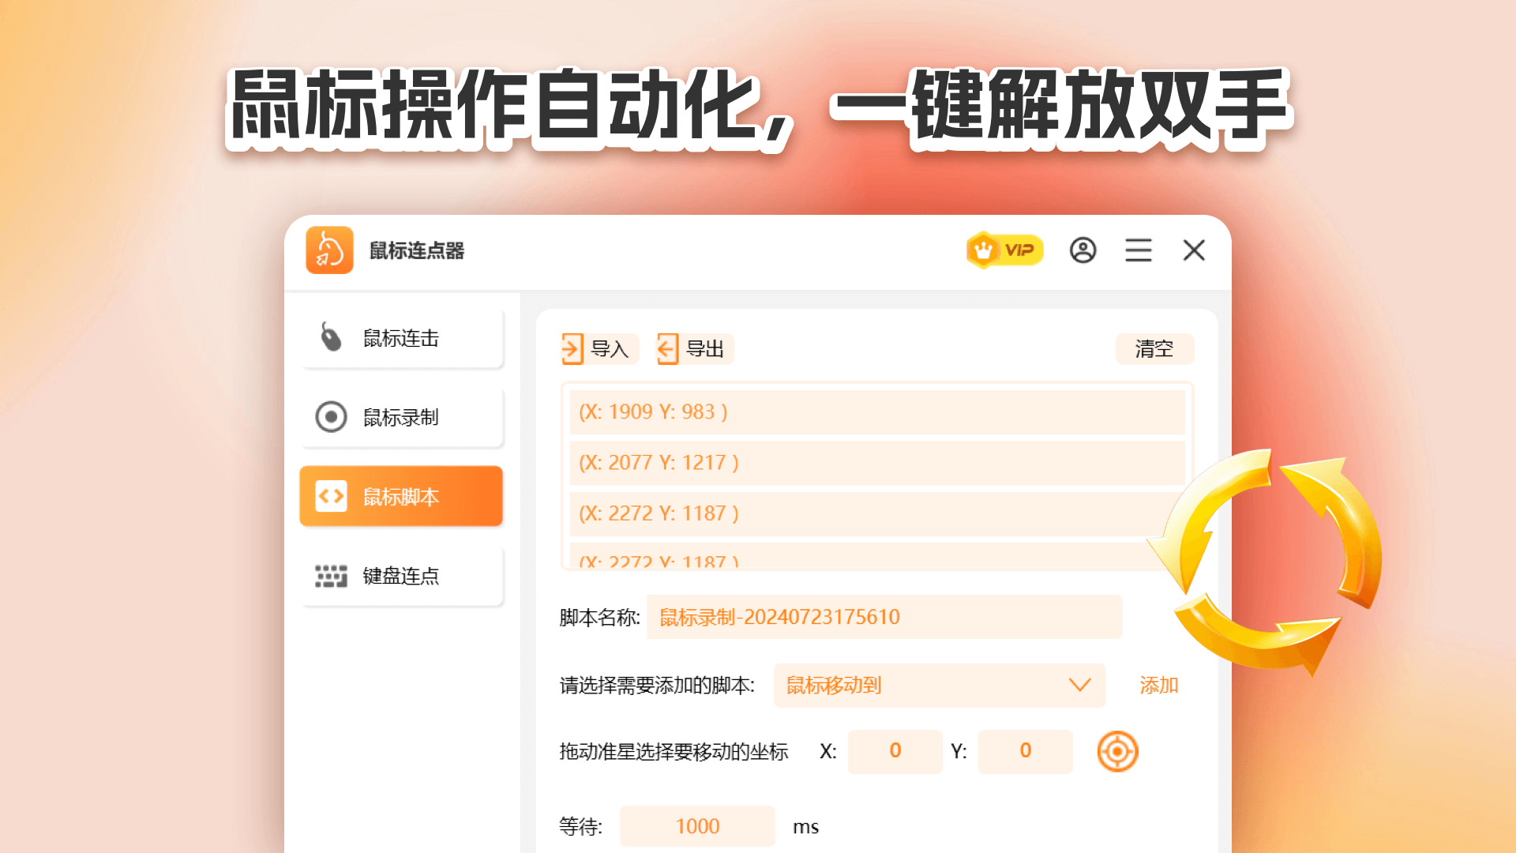
Task: Click the 鼠标连点器 app logo icon
Action: click(x=329, y=250)
